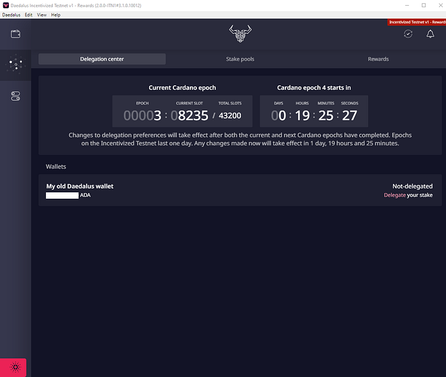Screen dimensions: 446x377
Task: Click the Current Cardano epoch heading
Action: tap(182, 88)
